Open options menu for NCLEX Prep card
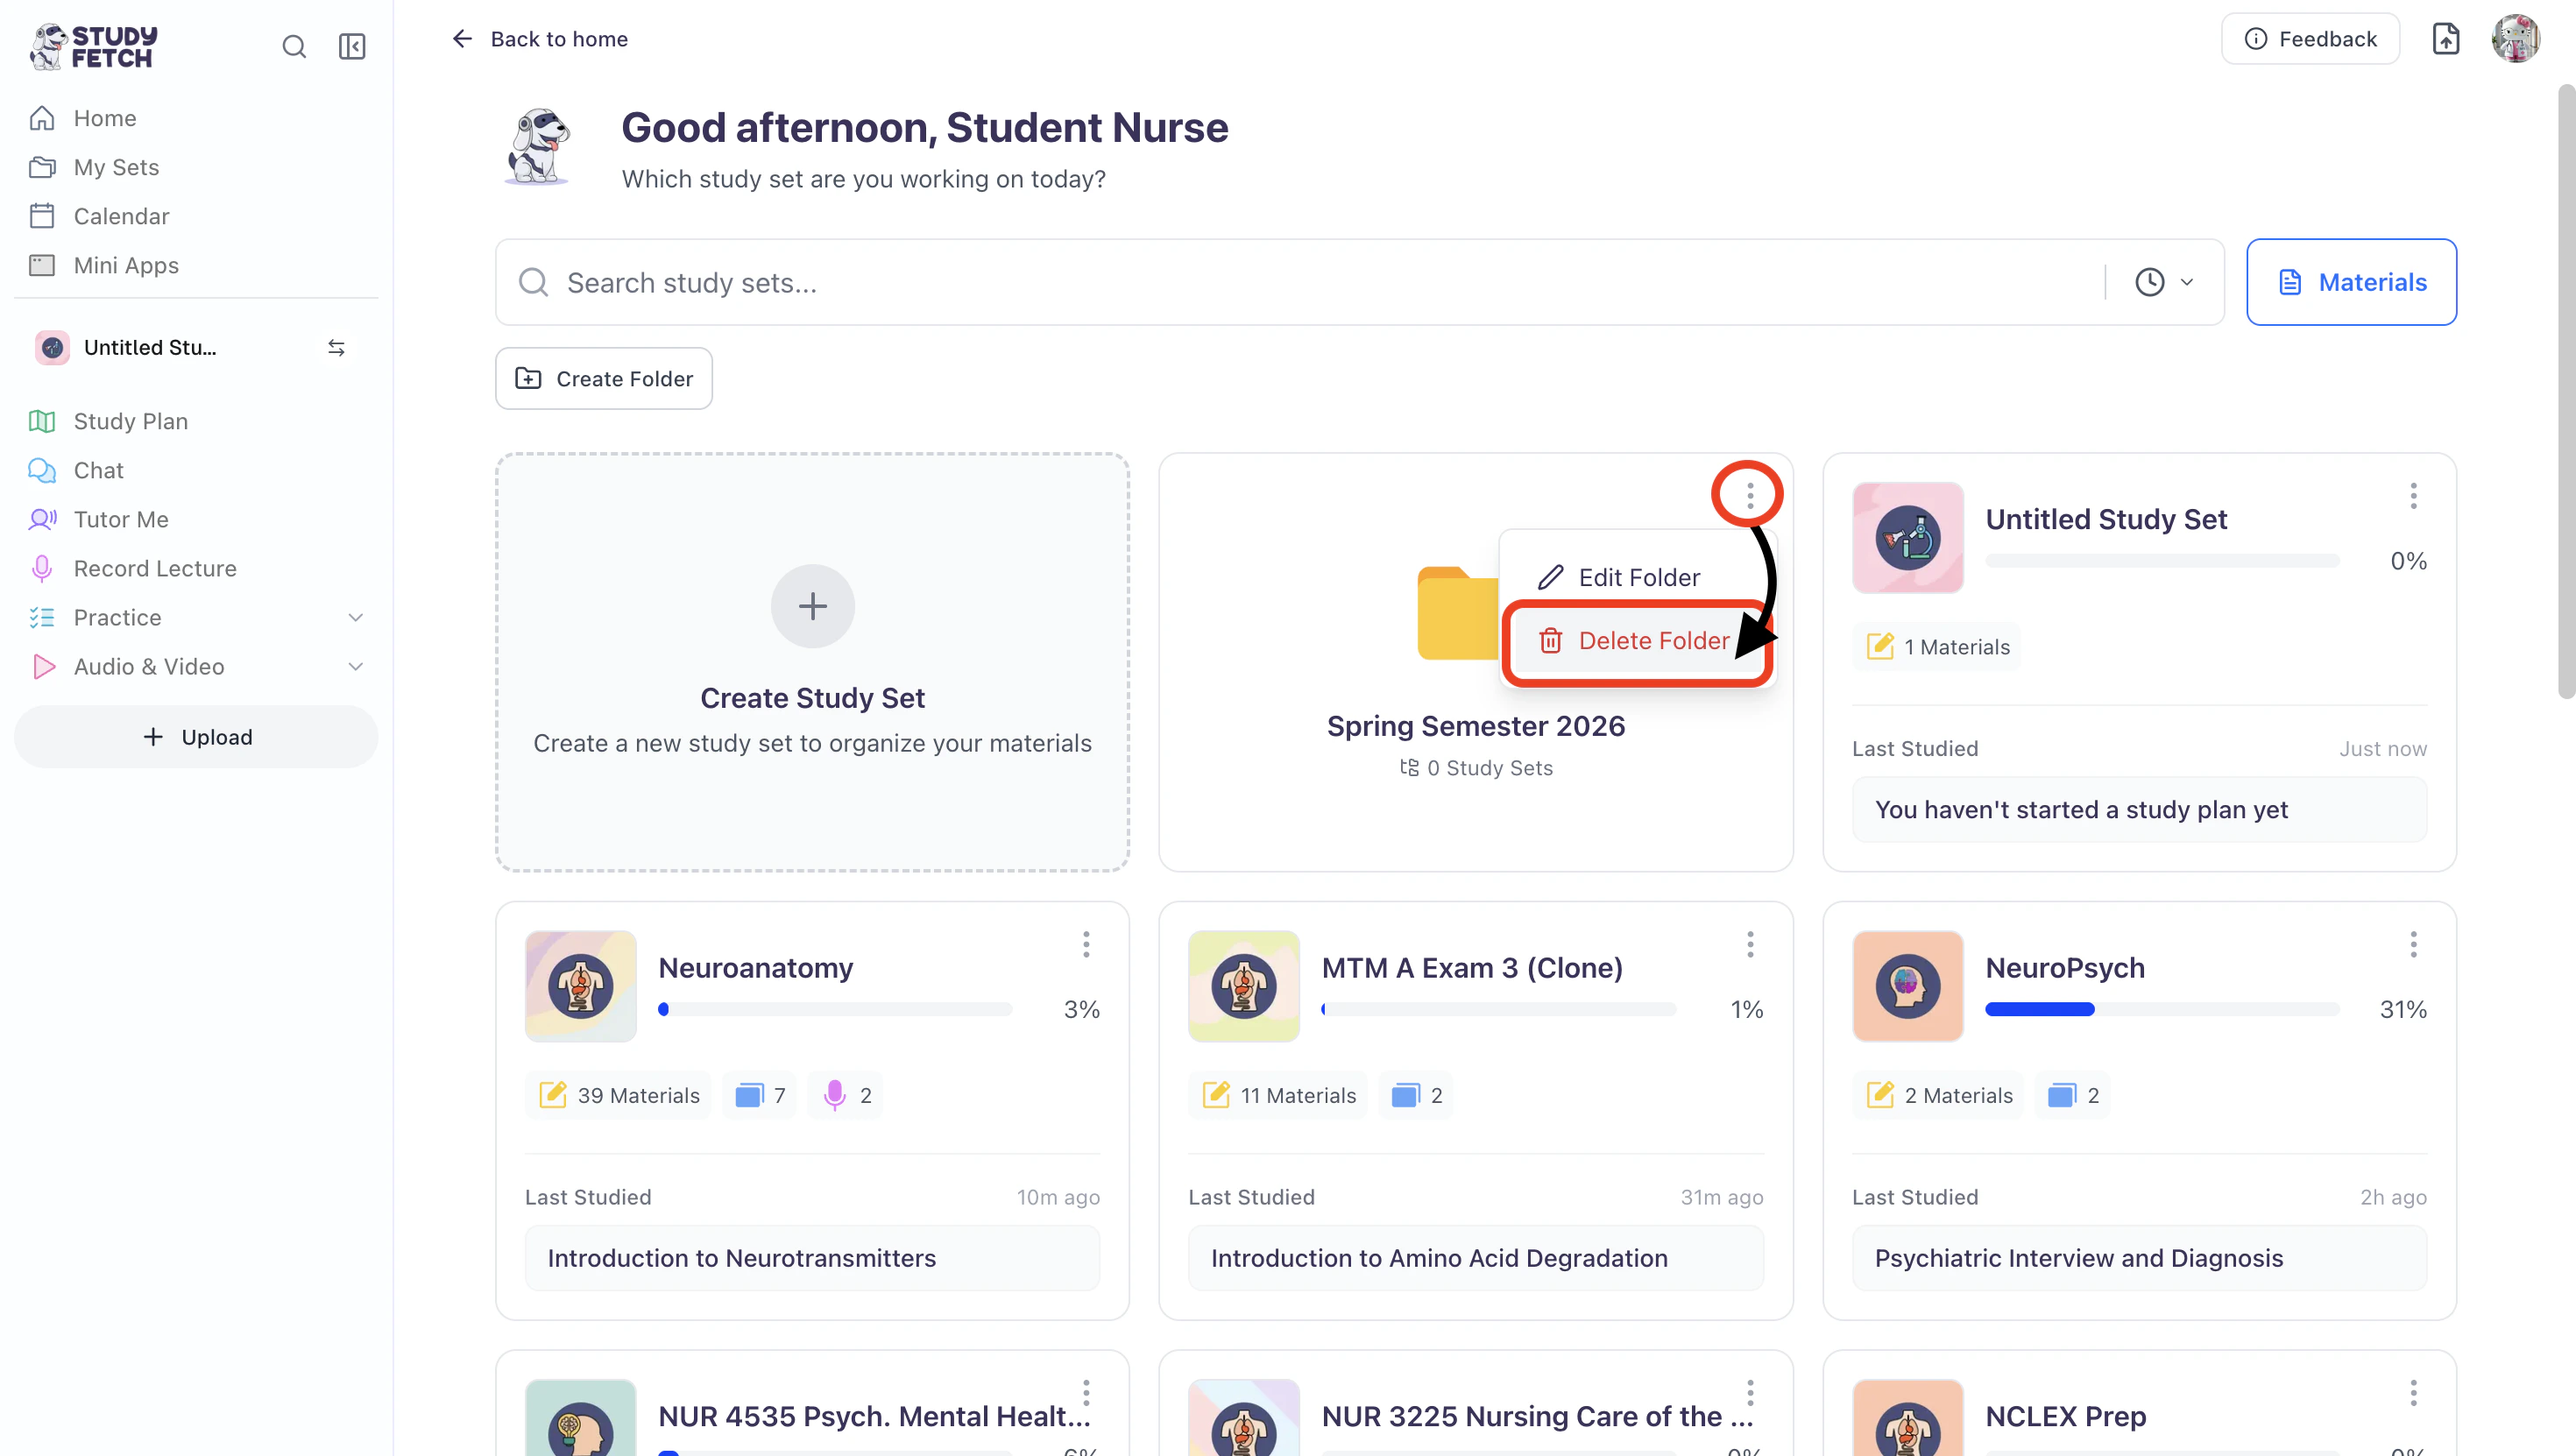 point(2413,1393)
